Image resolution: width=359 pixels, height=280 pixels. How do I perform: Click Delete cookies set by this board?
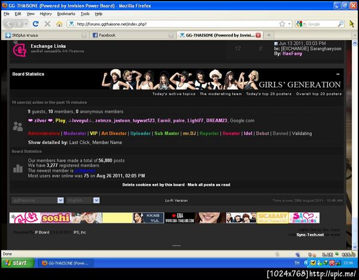[x=153, y=184]
